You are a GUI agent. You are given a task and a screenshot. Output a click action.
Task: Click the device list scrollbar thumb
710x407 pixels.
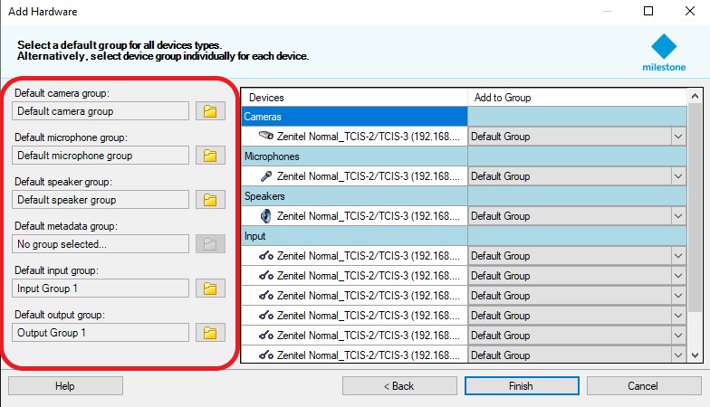click(696, 207)
